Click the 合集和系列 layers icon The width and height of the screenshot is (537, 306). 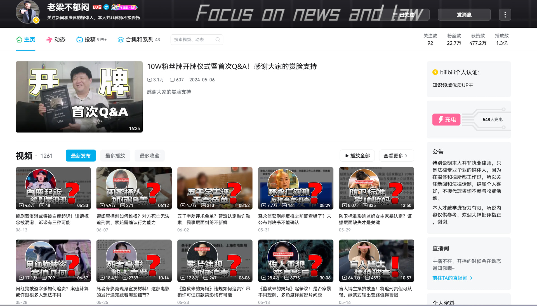pyautogui.click(x=121, y=40)
